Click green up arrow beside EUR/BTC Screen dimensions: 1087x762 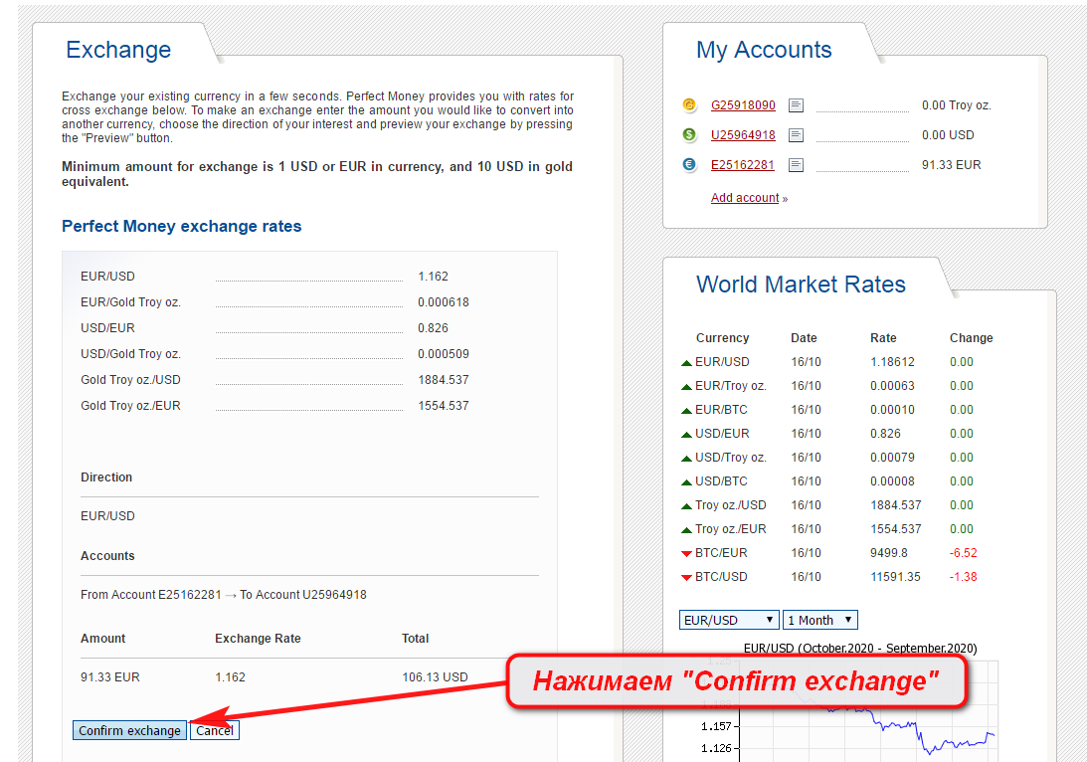(686, 411)
